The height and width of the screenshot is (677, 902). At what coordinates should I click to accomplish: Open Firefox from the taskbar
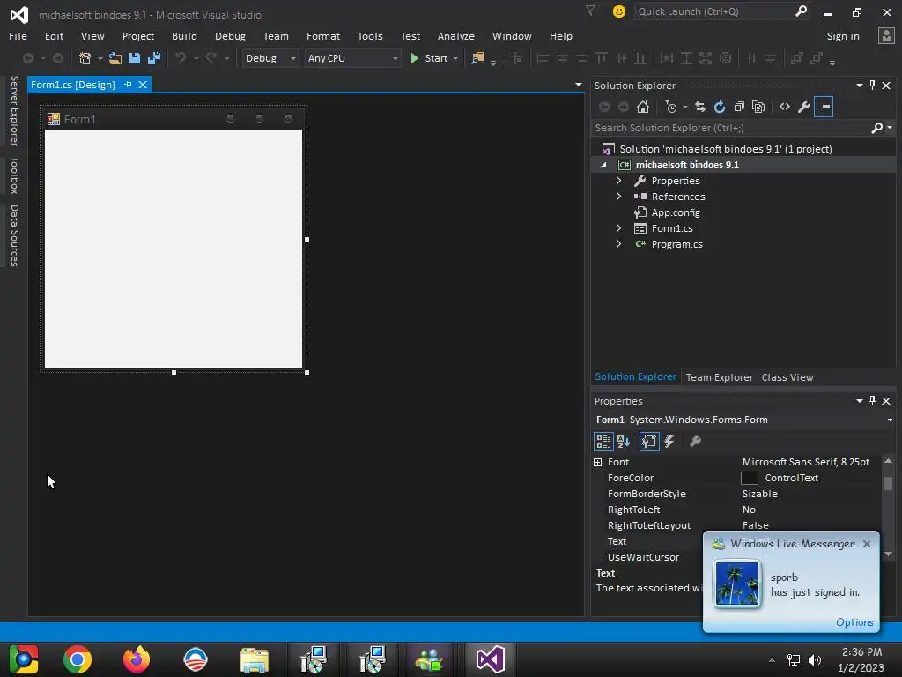tap(137, 659)
